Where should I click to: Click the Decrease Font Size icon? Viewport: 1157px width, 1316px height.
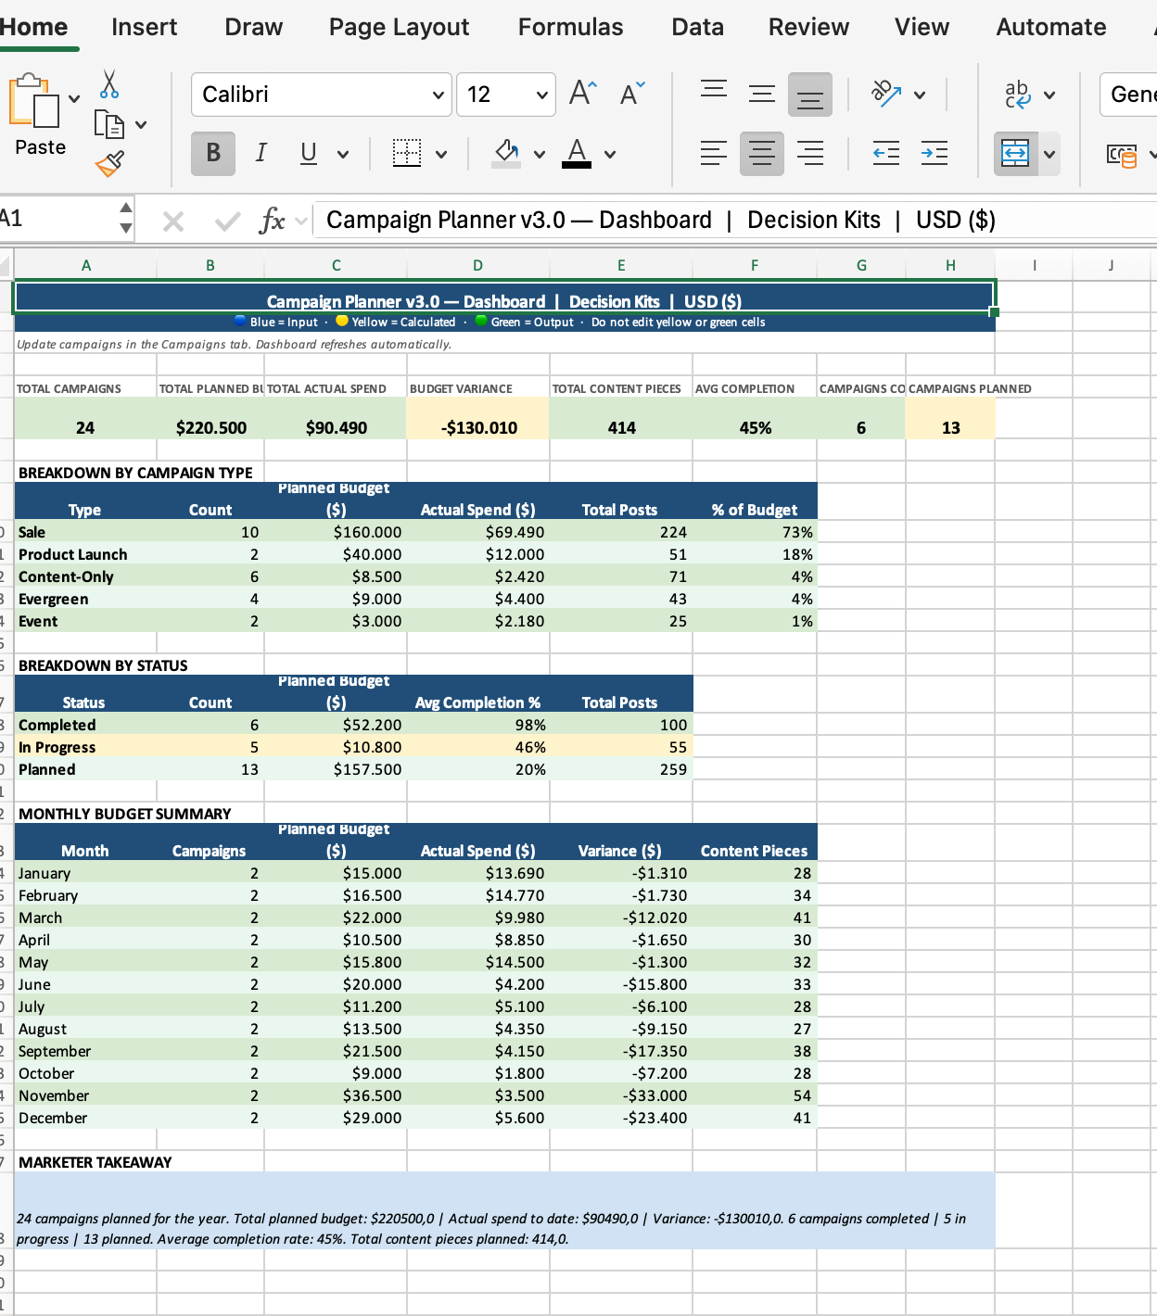coord(632,94)
